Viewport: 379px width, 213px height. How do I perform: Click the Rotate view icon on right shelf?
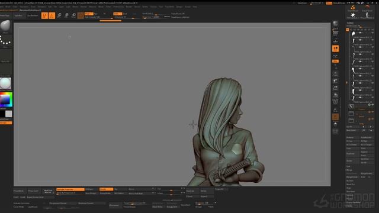coord(336,95)
